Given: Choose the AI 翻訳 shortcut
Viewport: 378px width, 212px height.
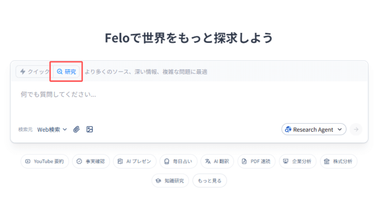Looking at the screenshot, I should click(217, 161).
